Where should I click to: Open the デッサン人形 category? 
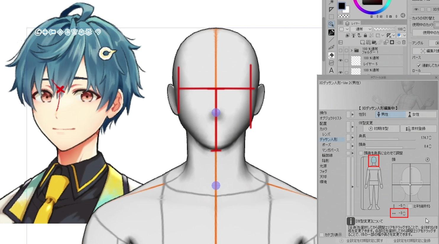(x=328, y=140)
